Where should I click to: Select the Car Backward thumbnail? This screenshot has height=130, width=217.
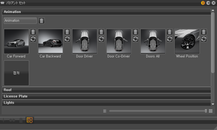(51, 41)
